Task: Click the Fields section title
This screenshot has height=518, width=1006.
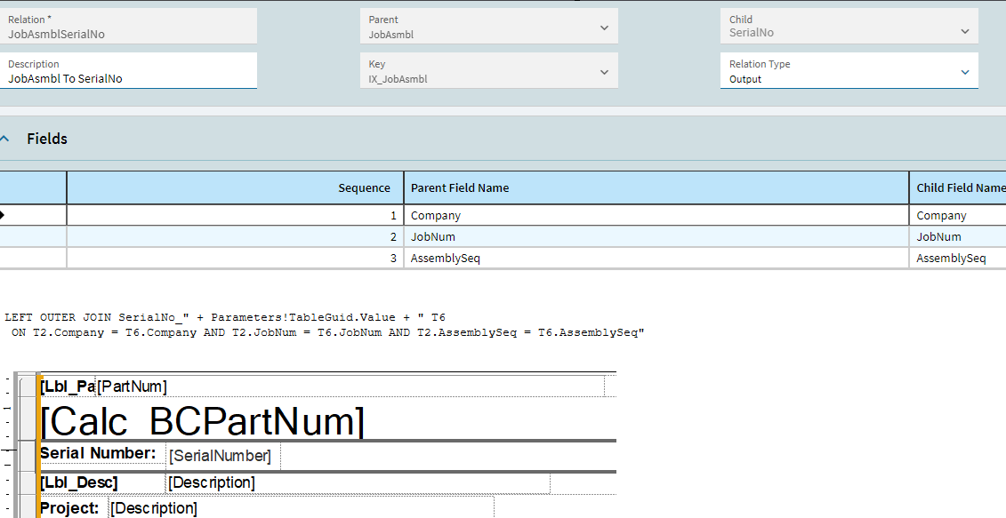Action: 47,139
